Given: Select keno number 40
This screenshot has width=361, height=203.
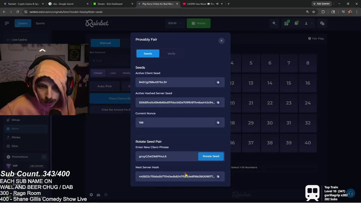Looking at the screenshot, I should [308, 143].
